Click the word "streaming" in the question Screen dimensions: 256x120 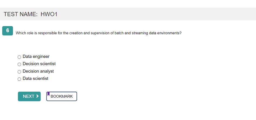[x=140, y=33]
